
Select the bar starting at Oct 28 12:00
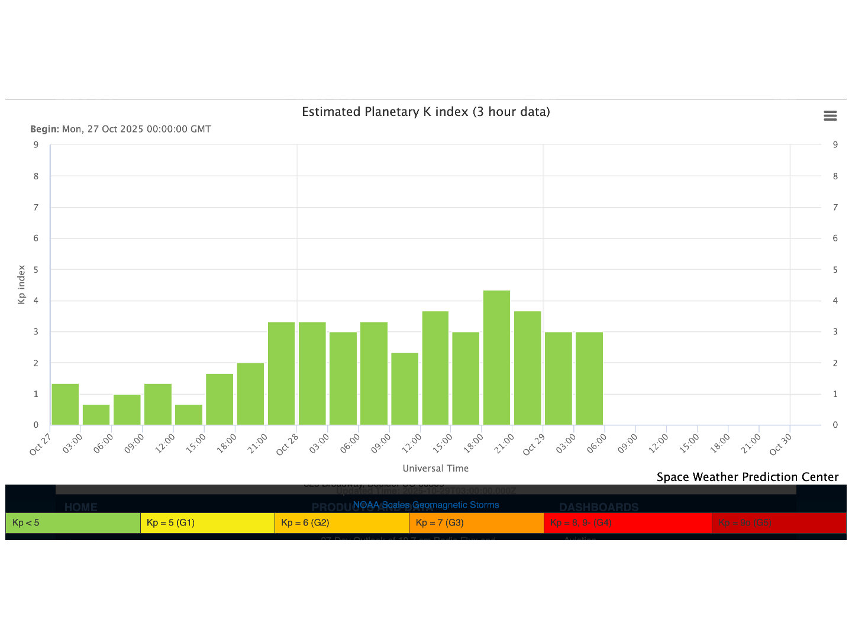435,368
